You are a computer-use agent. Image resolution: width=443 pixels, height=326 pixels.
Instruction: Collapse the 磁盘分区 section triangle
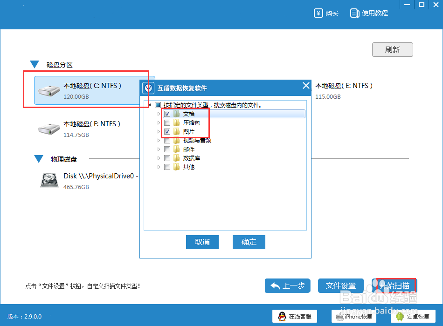pos(35,64)
